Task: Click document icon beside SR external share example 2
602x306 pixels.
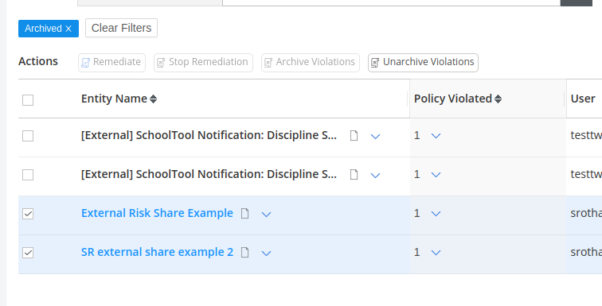Action: [x=245, y=253]
